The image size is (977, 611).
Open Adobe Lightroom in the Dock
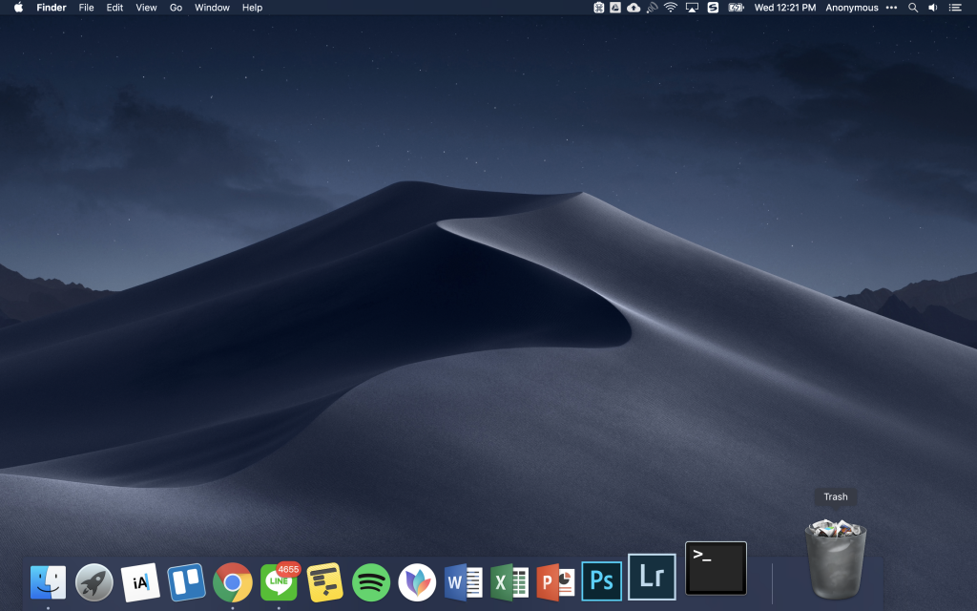coord(652,577)
